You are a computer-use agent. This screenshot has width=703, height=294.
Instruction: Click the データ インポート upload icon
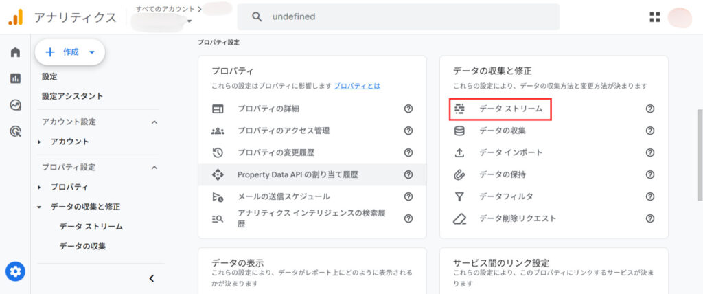click(459, 152)
